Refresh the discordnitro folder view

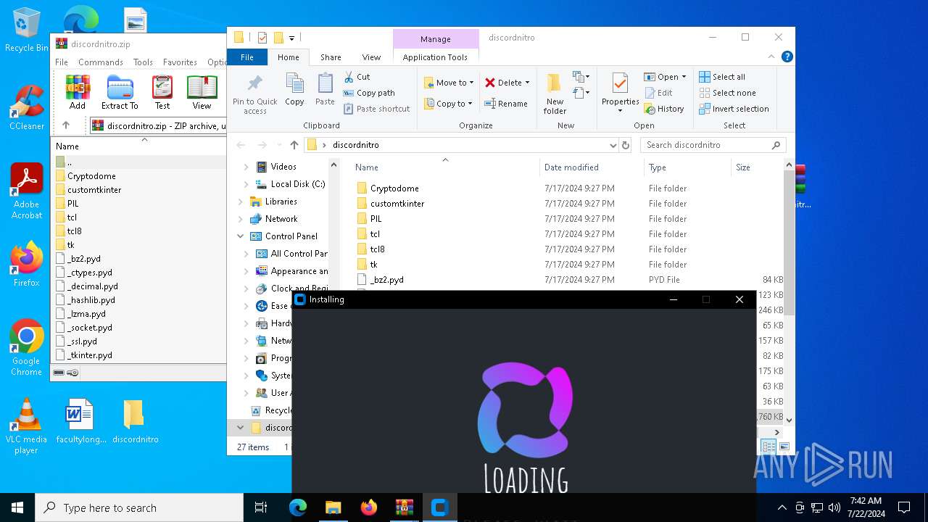626,145
